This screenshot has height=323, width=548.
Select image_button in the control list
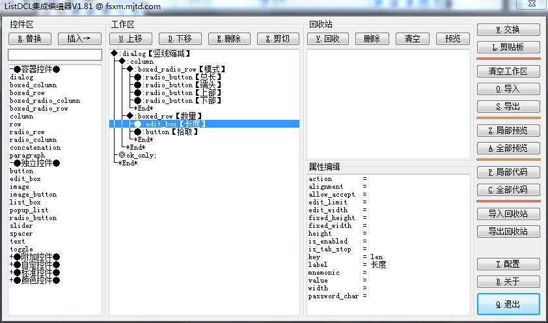[x=33, y=194]
